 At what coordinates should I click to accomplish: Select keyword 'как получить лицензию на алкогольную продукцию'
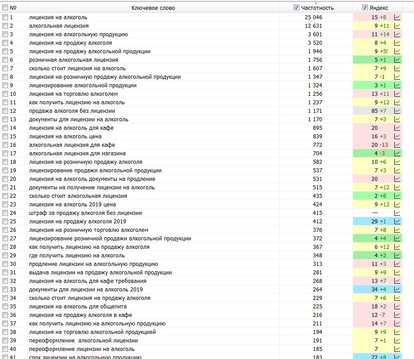(97, 324)
